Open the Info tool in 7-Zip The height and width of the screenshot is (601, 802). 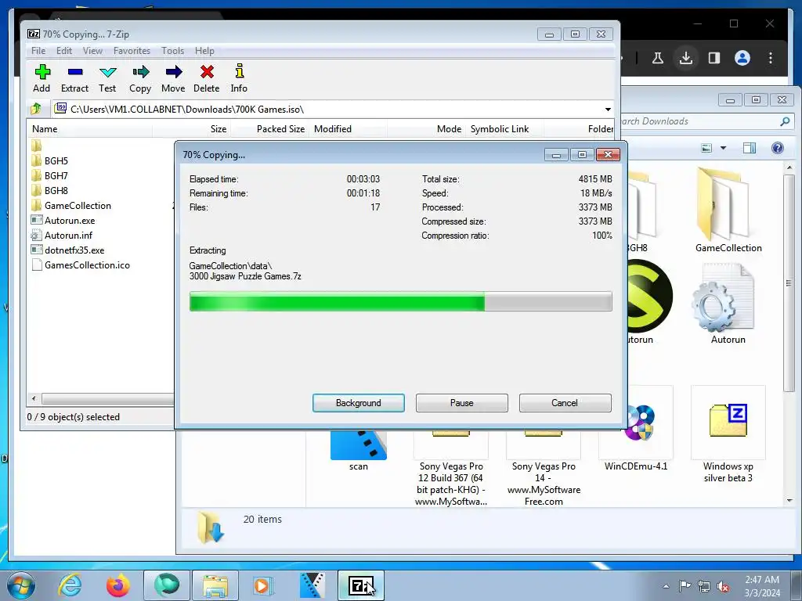point(239,78)
